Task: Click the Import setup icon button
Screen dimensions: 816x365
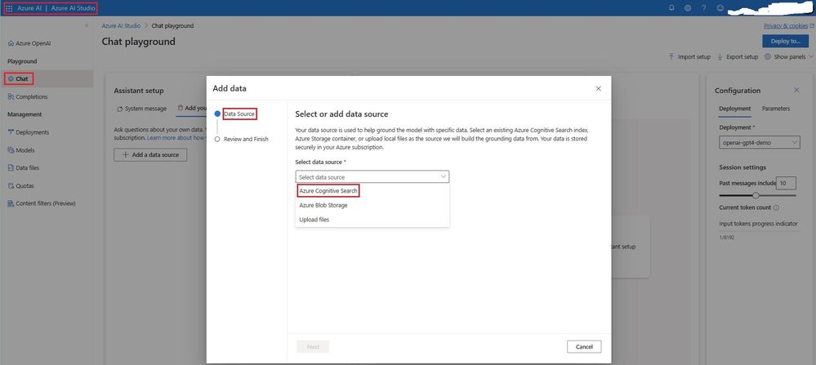Action: (689, 56)
